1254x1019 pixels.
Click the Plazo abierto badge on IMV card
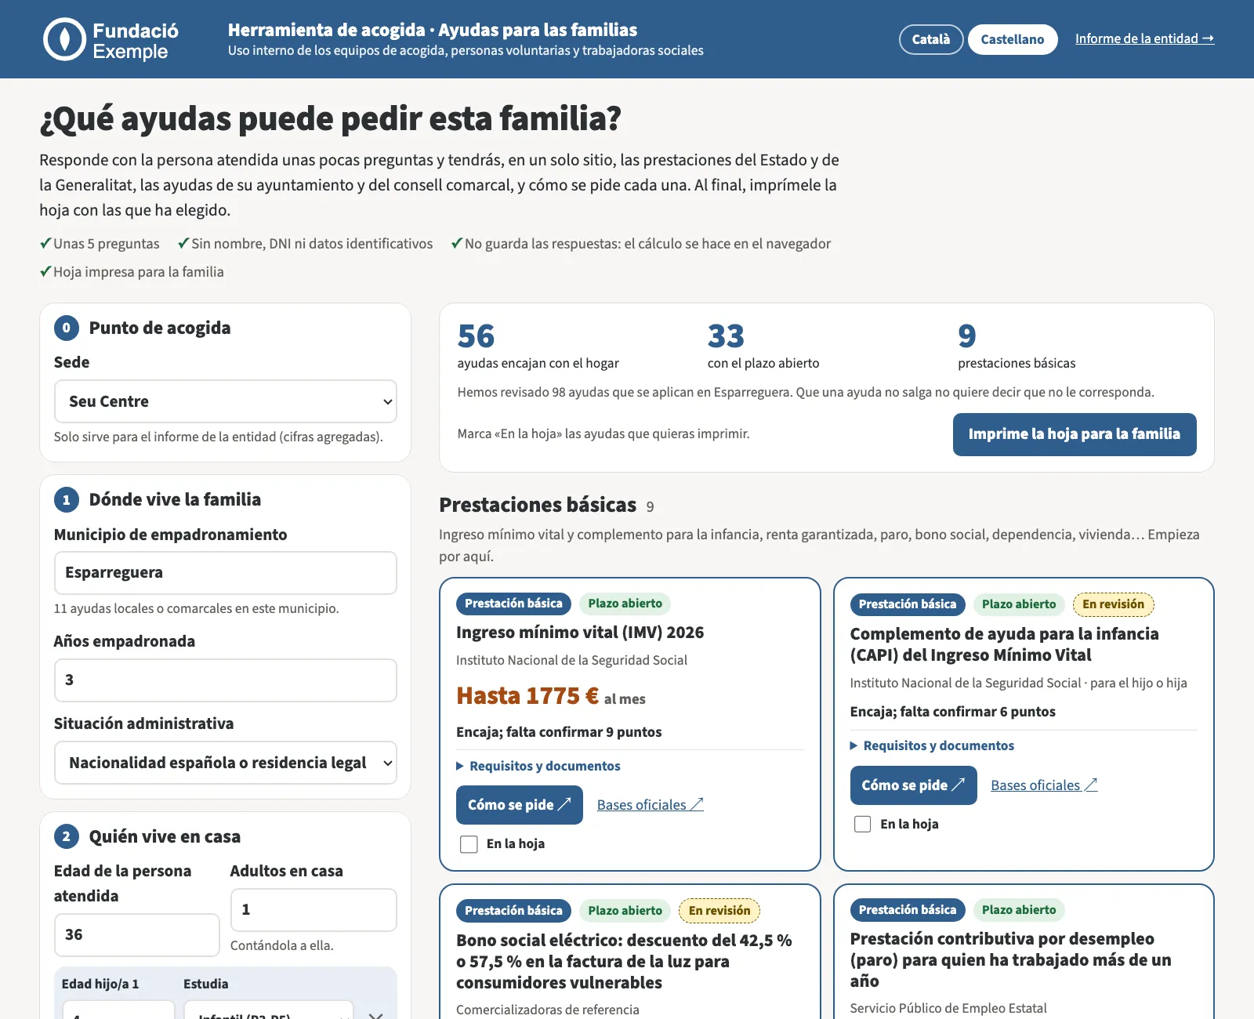(625, 604)
